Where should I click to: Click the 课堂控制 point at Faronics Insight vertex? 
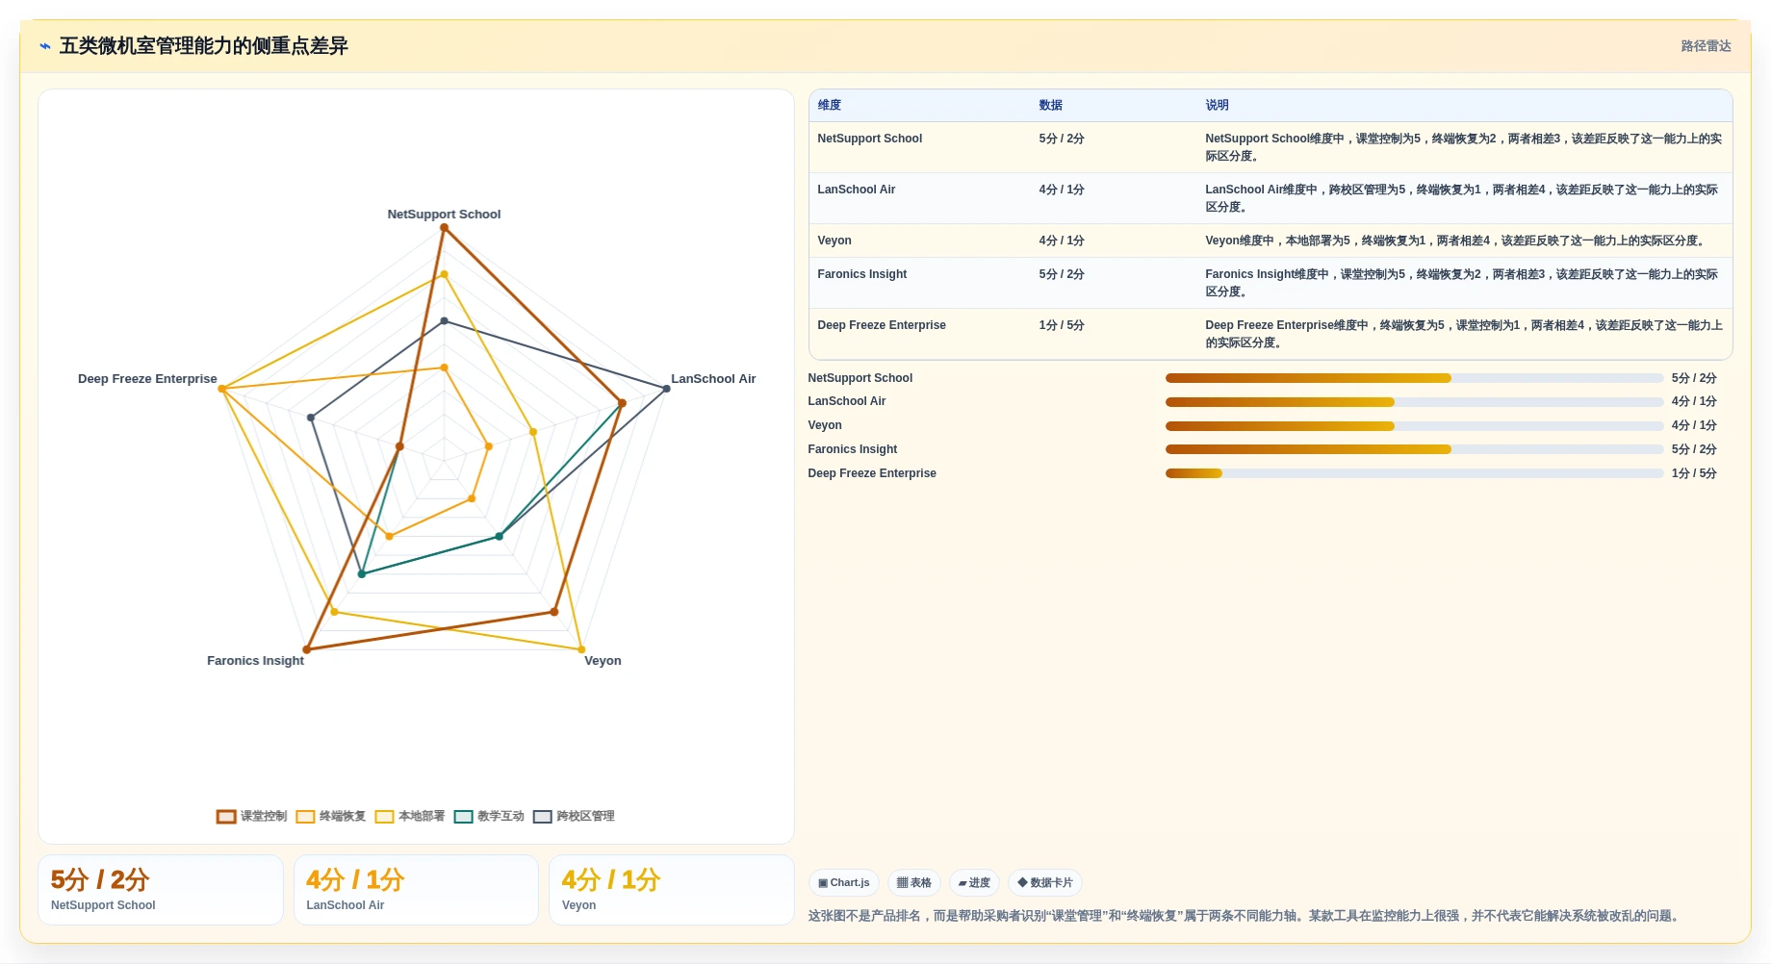[307, 650]
